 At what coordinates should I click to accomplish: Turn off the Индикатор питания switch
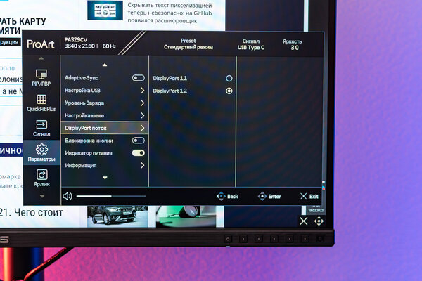139,152
